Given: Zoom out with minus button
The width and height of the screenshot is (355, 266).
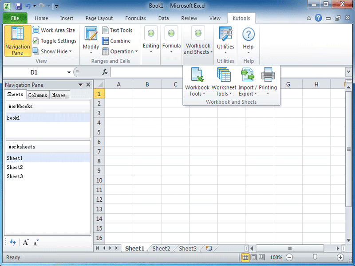Looking at the screenshot, I should 289,258.
